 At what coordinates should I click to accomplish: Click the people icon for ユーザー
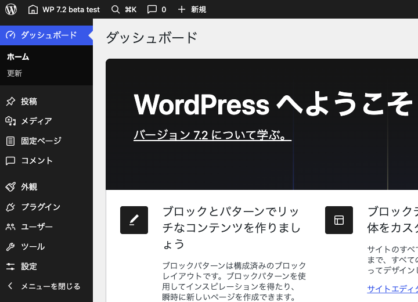10,227
